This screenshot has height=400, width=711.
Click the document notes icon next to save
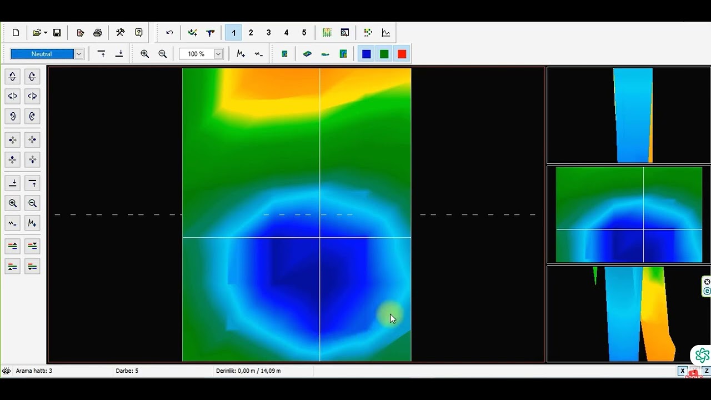tap(80, 33)
